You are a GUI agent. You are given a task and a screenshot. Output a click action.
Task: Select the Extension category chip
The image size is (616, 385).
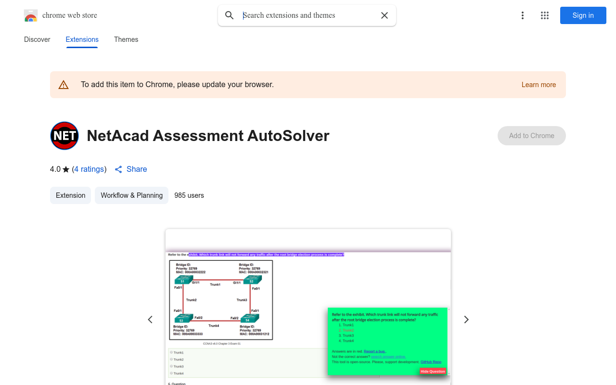(x=70, y=195)
